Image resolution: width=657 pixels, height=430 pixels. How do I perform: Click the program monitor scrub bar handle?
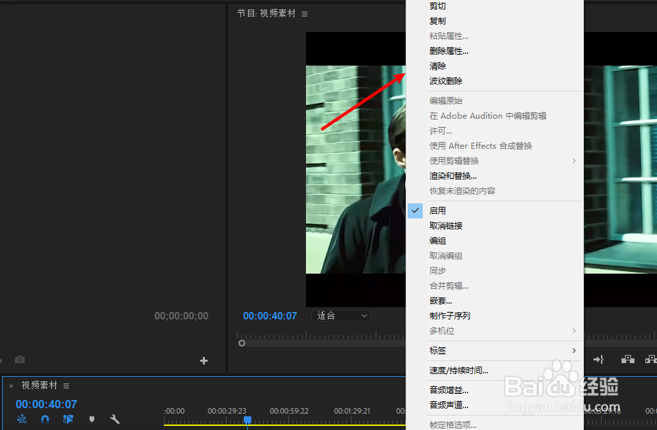coord(242,343)
